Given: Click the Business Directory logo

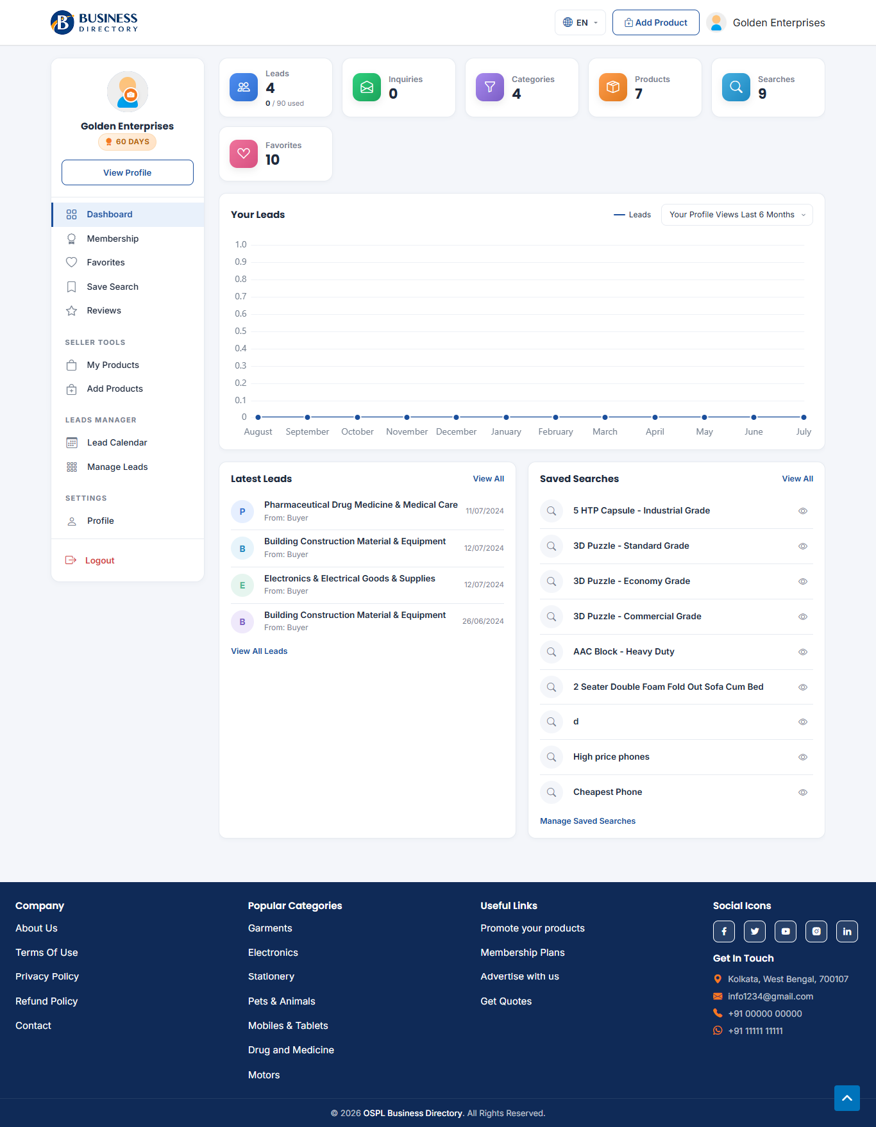Looking at the screenshot, I should 95,22.
